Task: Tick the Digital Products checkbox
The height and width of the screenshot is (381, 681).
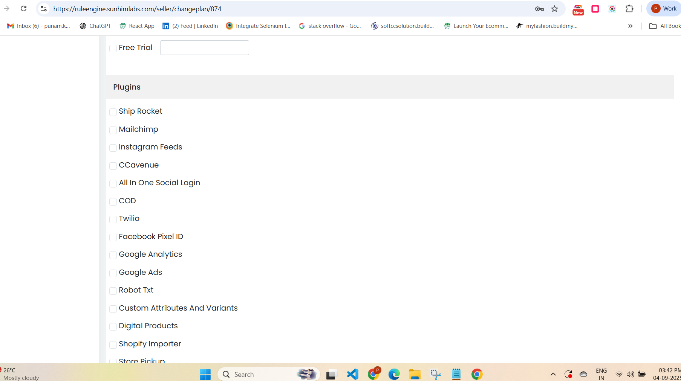Action: pos(113,326)
